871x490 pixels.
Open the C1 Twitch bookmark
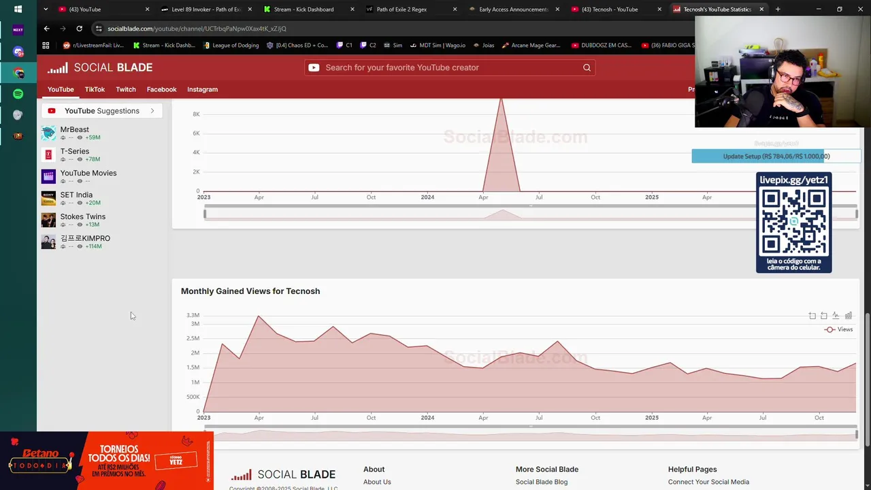tap(344, 46)
